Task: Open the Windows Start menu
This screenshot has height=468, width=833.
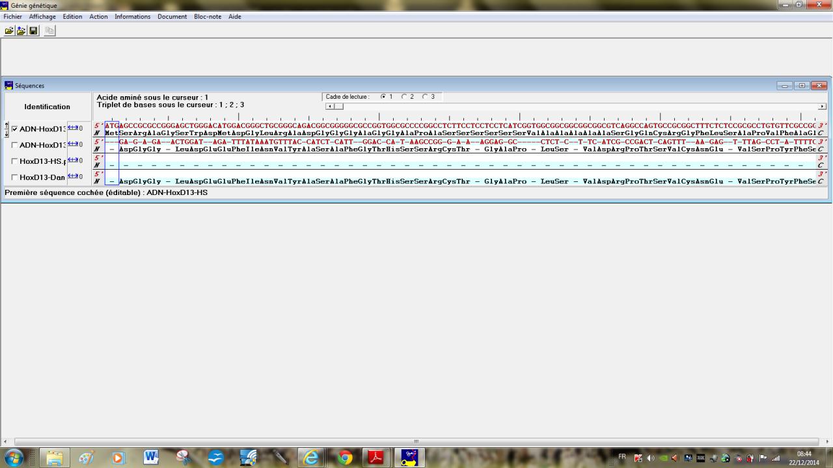Action: 13,458
